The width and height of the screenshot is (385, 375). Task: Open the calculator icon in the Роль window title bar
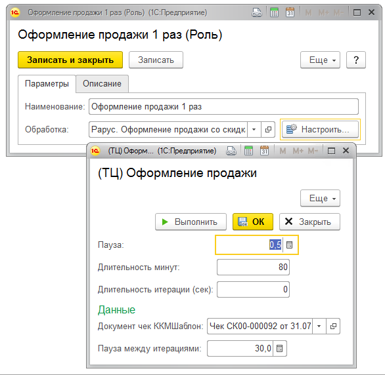coord(274,12)
